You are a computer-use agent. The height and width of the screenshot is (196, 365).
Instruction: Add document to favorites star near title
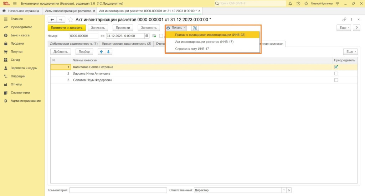coord(71,20)
